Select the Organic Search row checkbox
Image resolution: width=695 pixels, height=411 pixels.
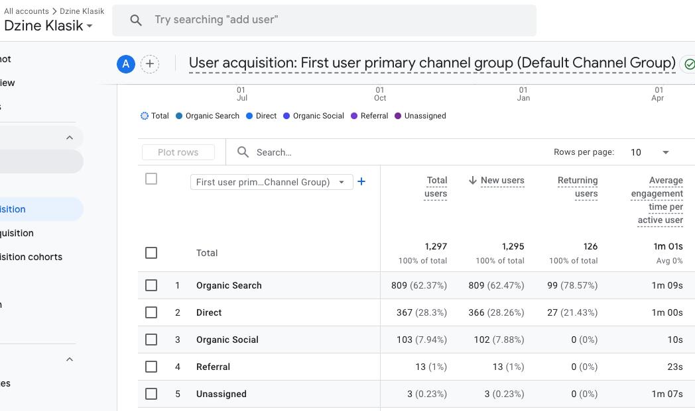151,285
